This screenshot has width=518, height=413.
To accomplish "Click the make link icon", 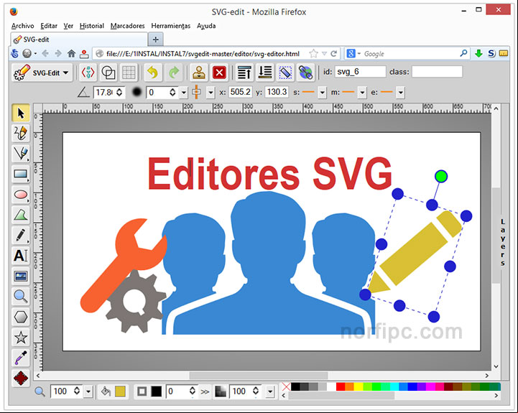I will [305, 73].
